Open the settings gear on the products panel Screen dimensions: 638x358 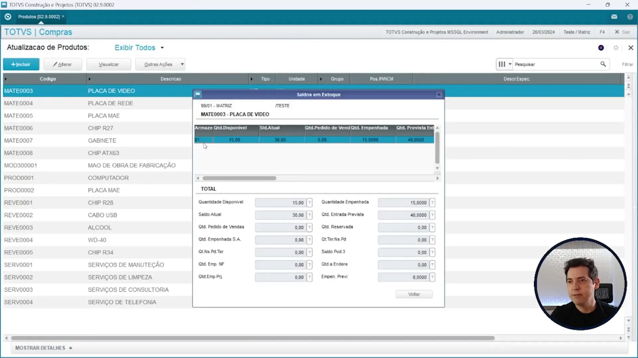click(616, 48)
